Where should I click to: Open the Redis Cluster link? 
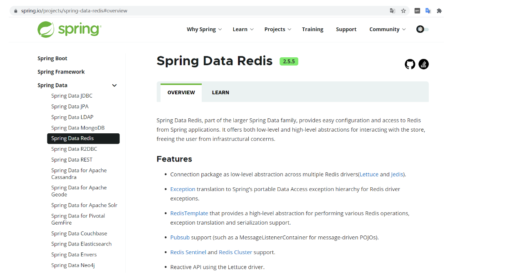click(235, 252)
